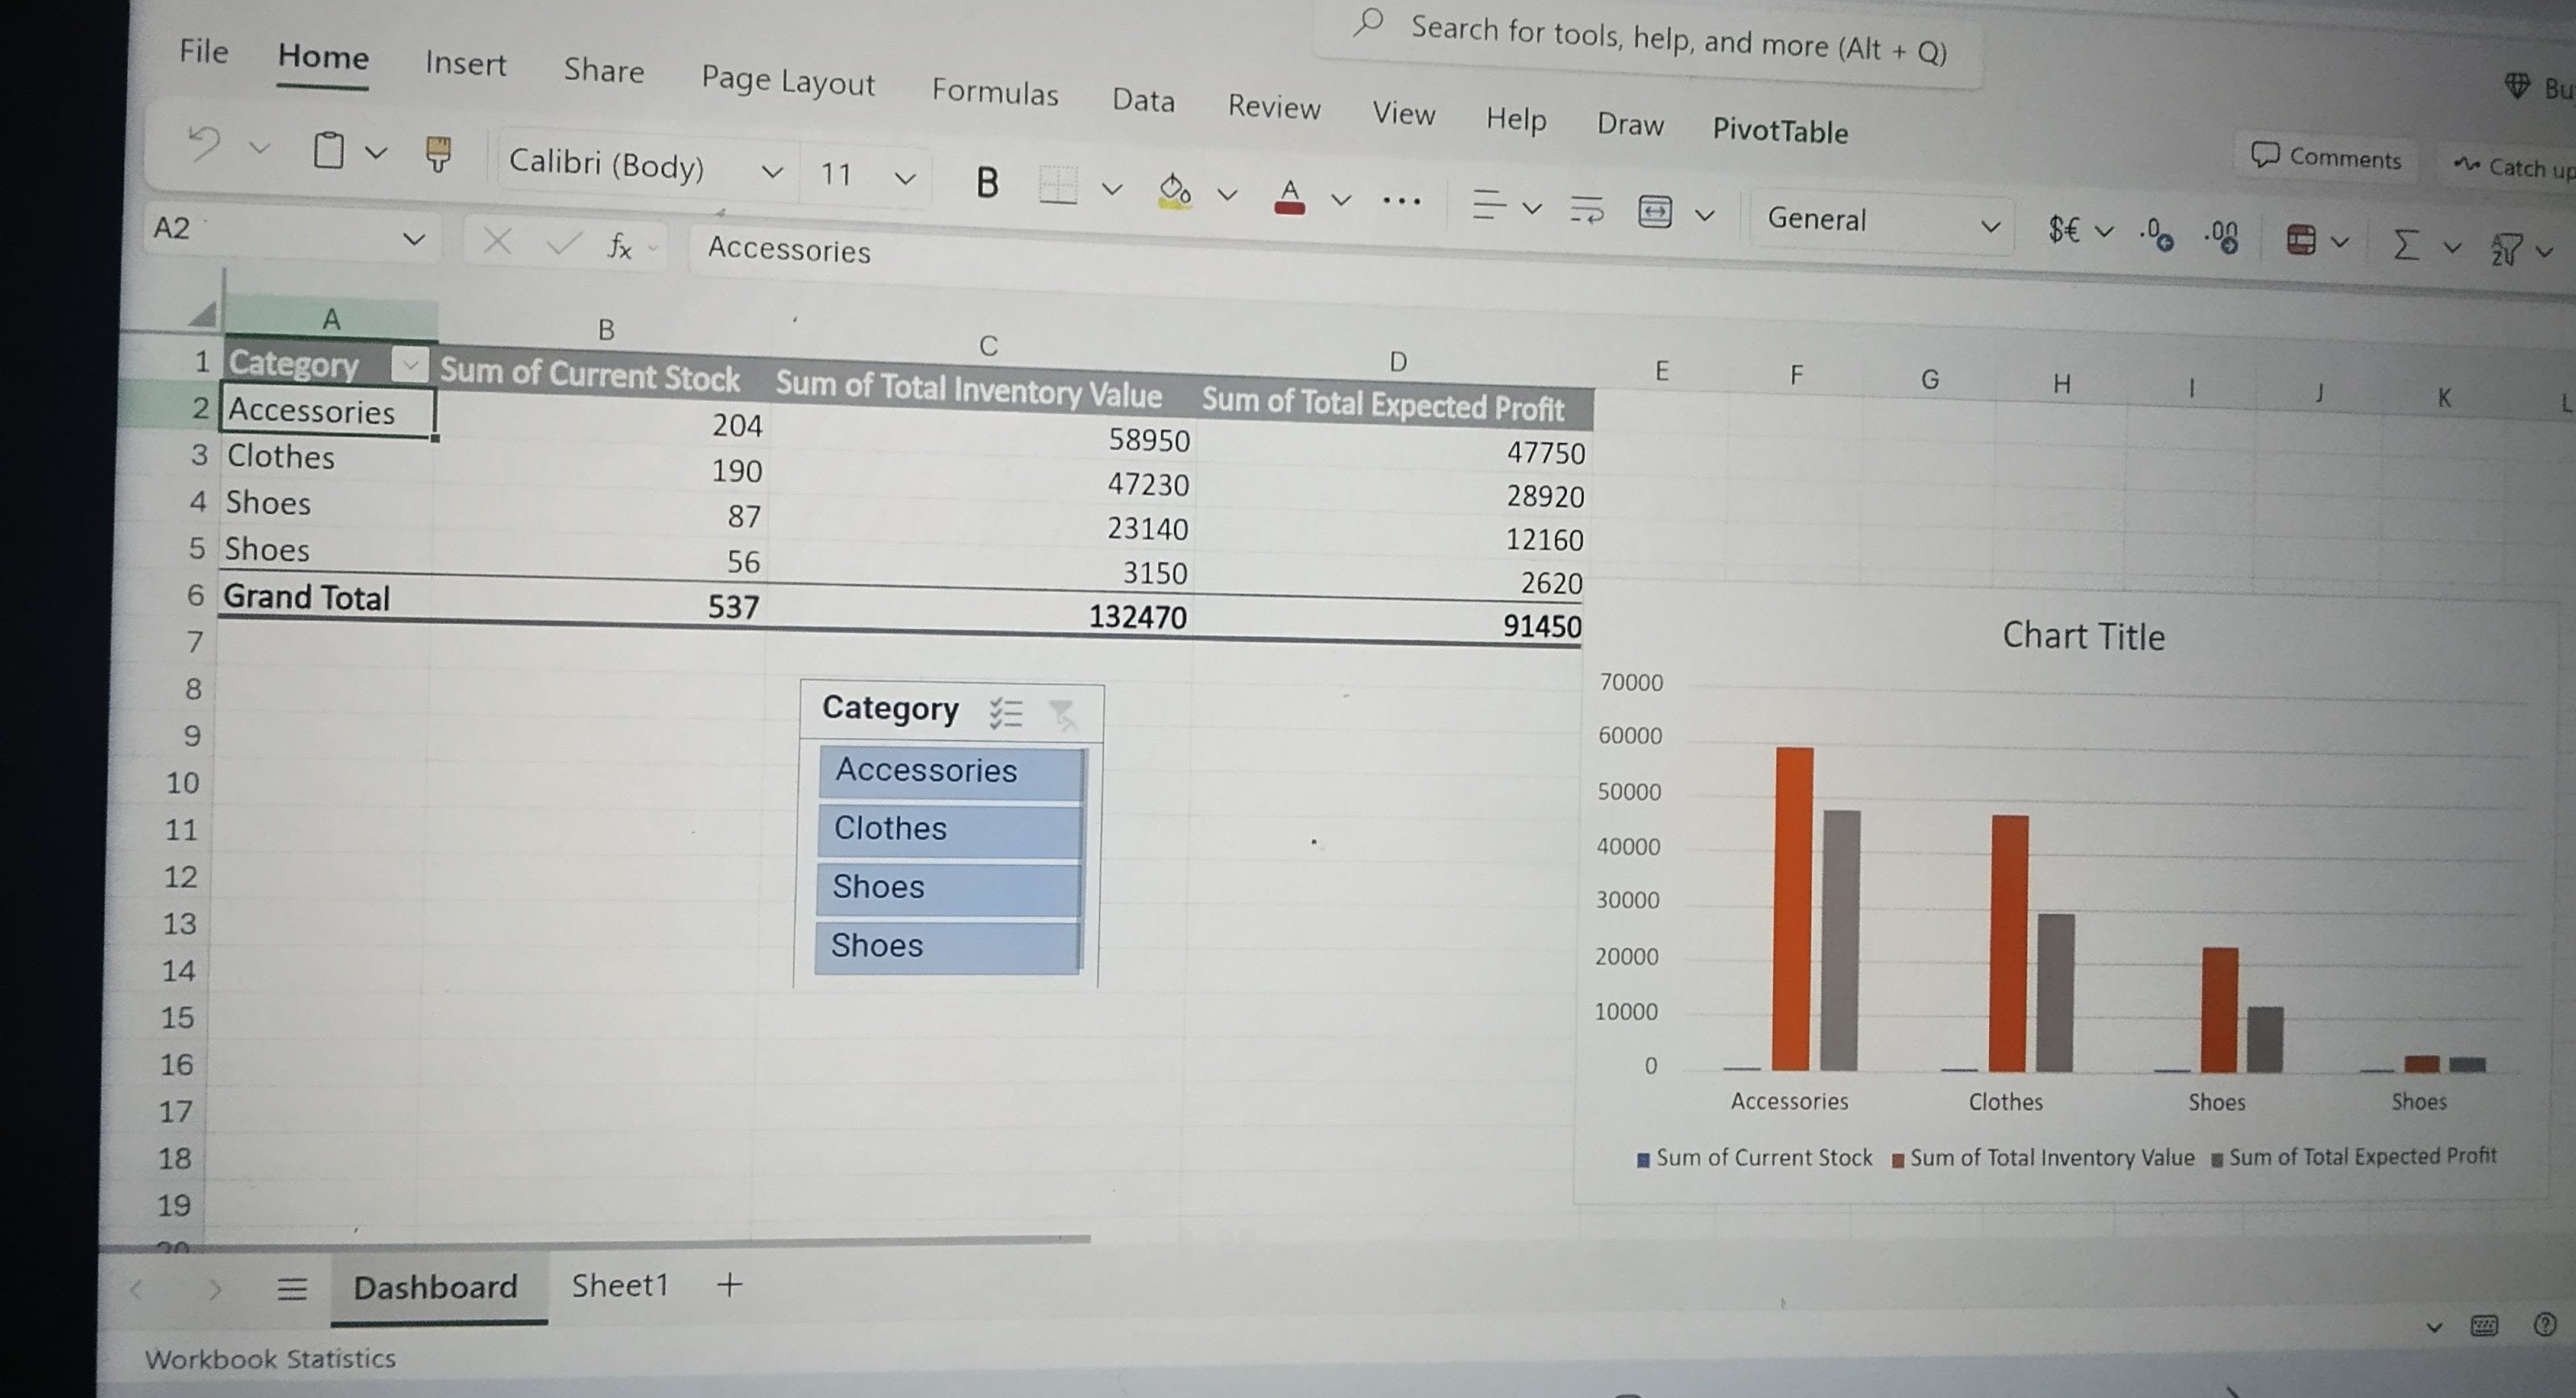Image resolution: width=2576 pixels, height=1398 pixels.
Task: Switch to the Data tab
Action: [1143, 100]
